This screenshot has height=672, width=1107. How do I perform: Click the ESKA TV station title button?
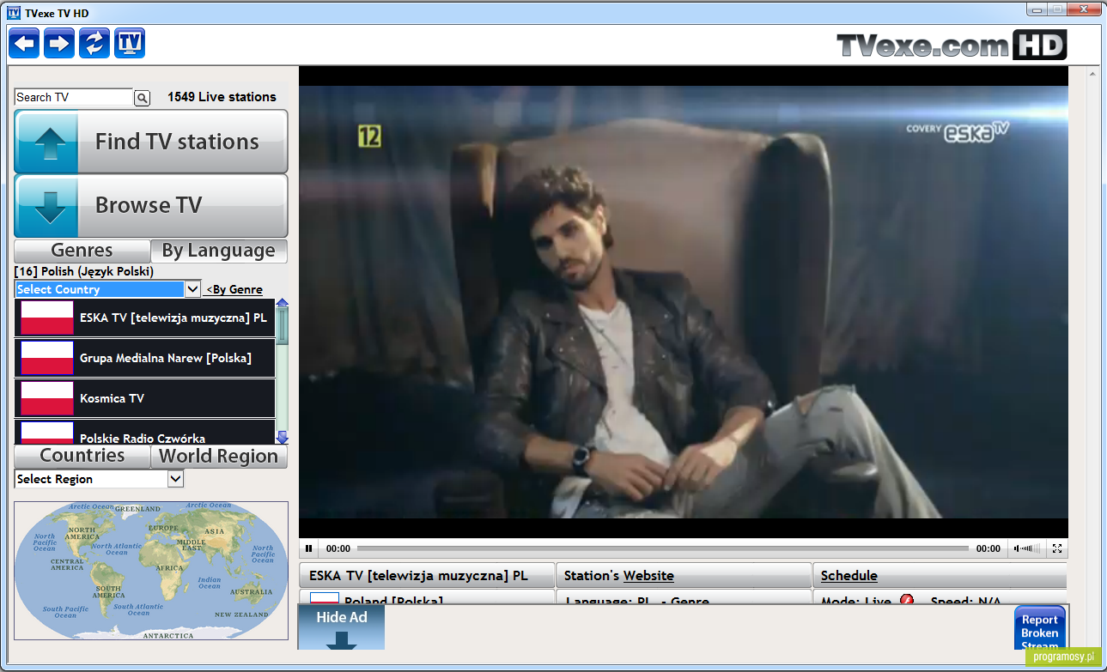[x=427, y=576]
